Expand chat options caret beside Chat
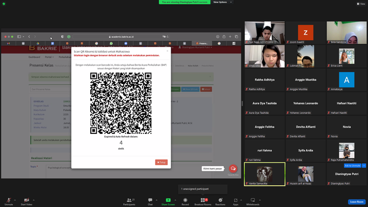 156,200
